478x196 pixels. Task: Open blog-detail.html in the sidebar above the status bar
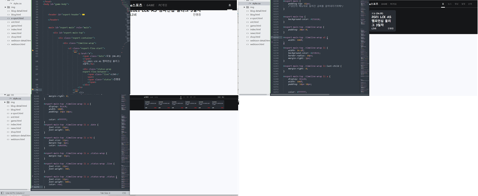pyautogui.click(x=19, y=106)
